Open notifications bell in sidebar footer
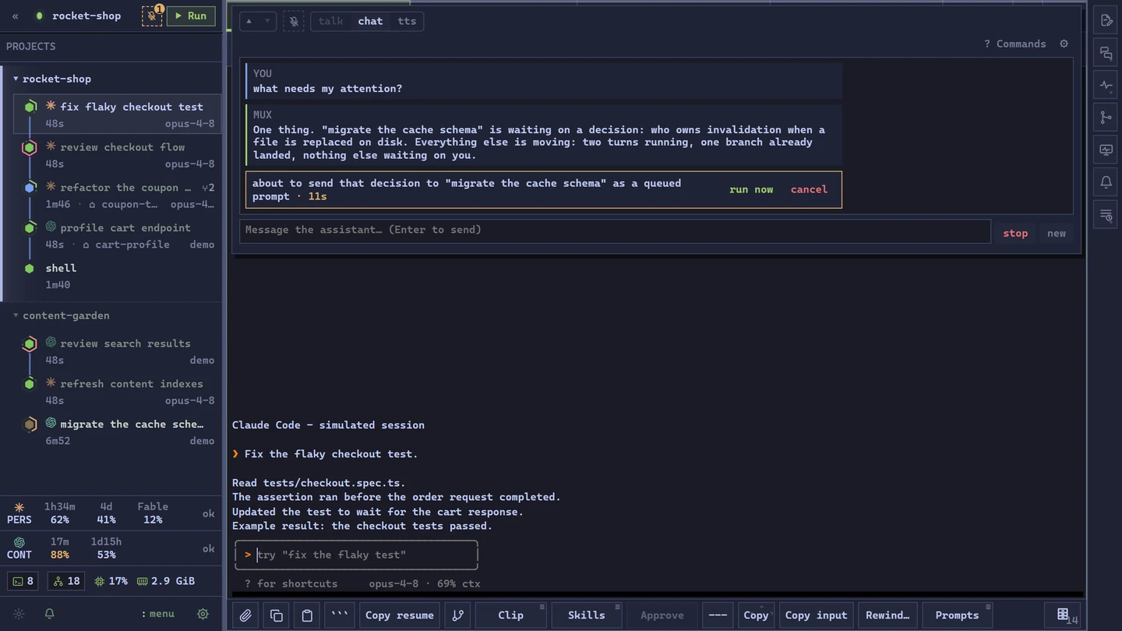Viewport: 1122px width, 631px height. [x=49, y=614]
